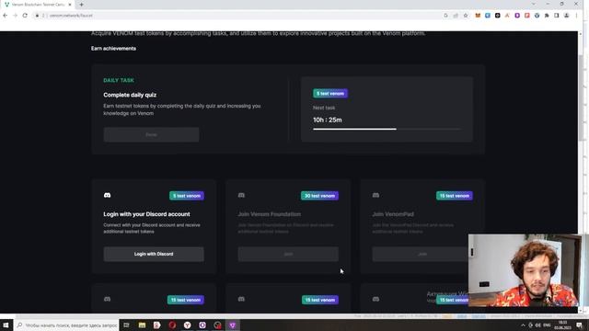Image resolution: width=589 pixels, height=331 pixels.
Task: Reload the Venom faucet page
Action: pos(25,16)
